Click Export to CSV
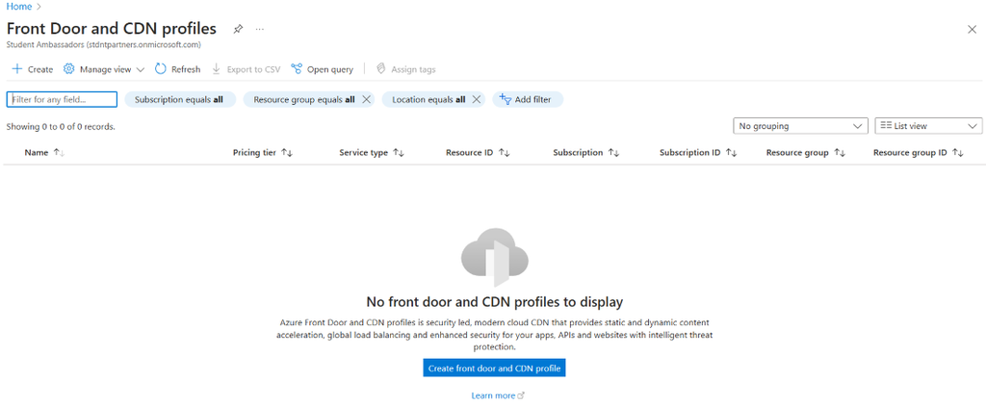Screen dimensions: 986x406 246,69
